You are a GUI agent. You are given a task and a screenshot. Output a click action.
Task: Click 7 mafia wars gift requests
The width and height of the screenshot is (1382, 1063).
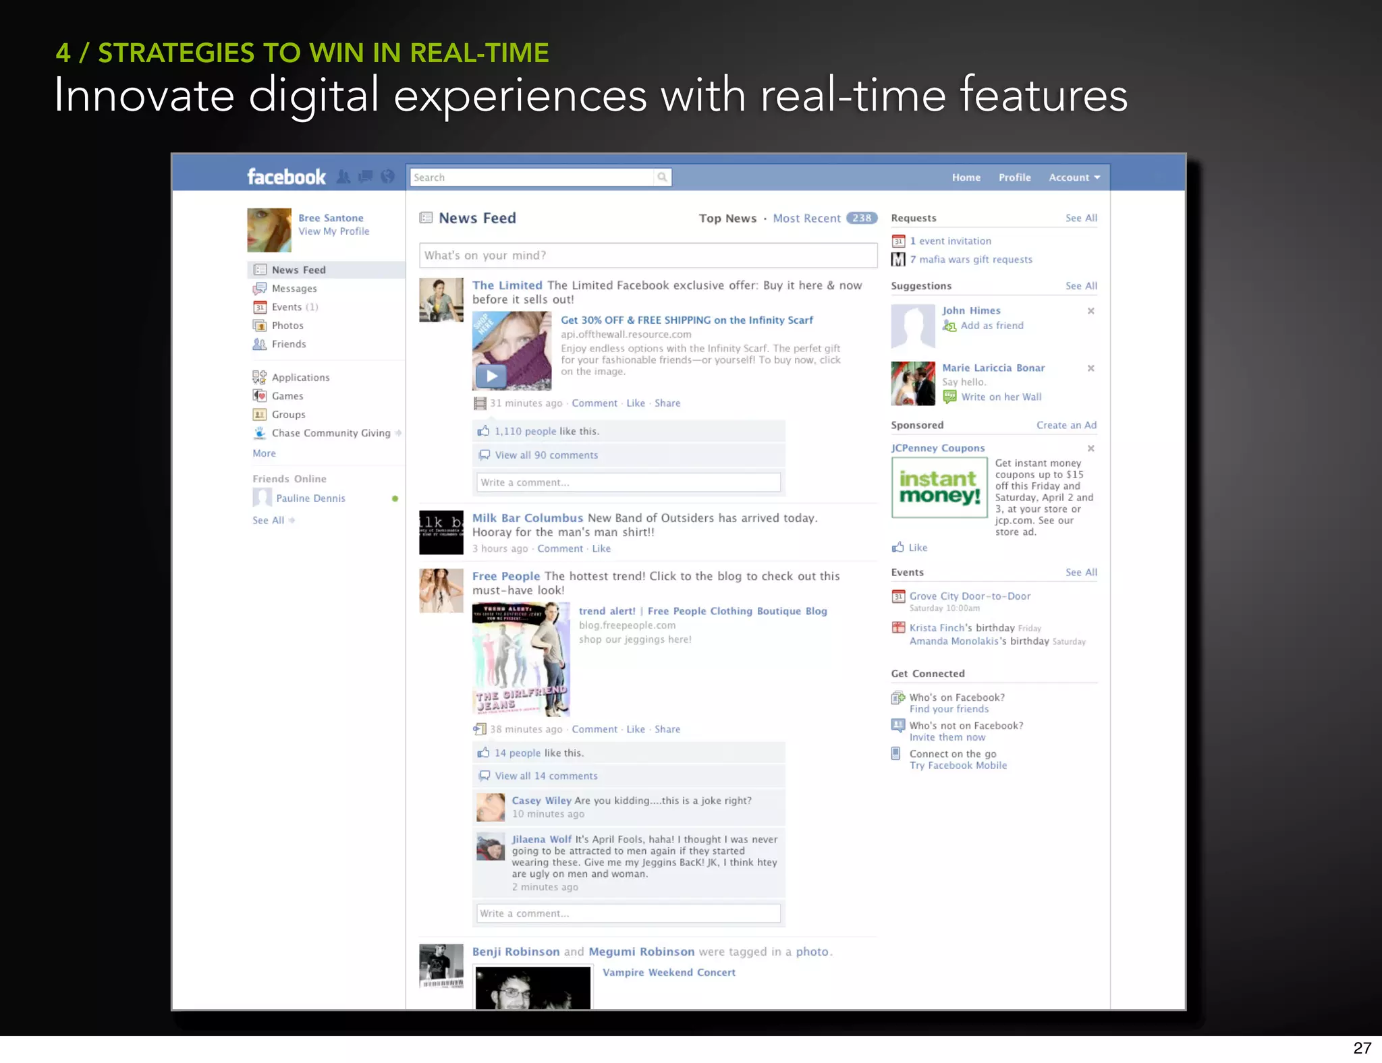point(970,260)
